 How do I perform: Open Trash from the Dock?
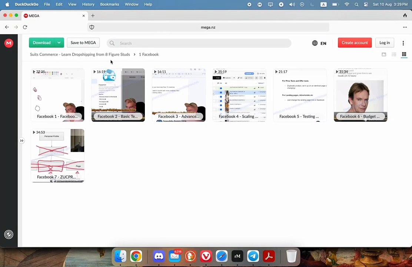click(x=291, y=256)
